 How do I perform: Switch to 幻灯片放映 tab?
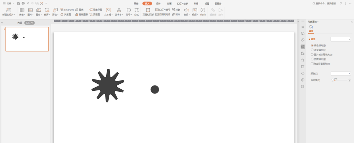point(183,4)
